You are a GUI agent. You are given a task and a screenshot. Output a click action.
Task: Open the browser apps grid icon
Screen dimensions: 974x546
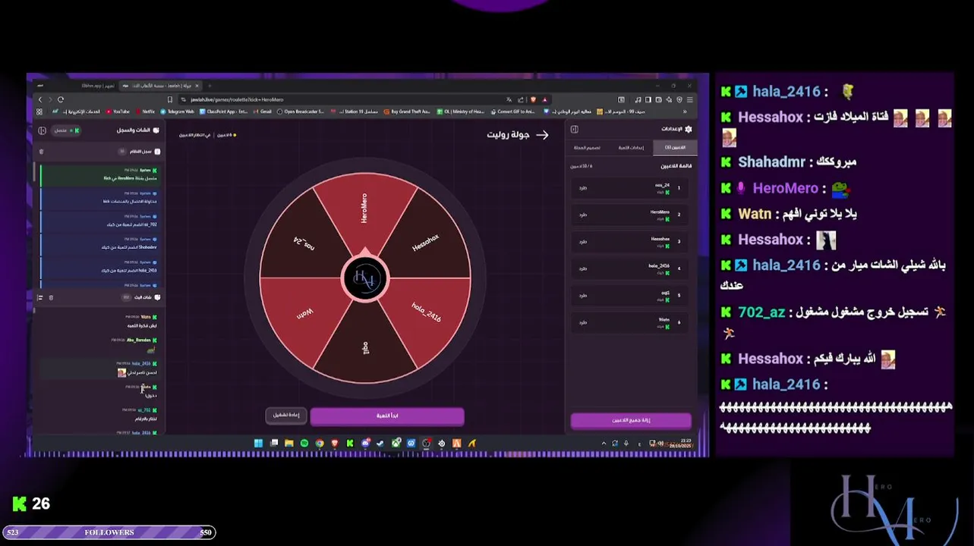tap(39, 111)
